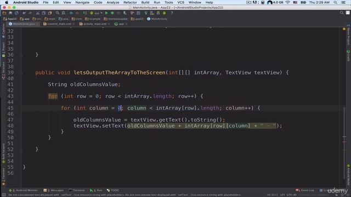Close the activity_main.xml tab
Image resolution: width=351 pixels, height=197 pixels.
click(109, 24)
